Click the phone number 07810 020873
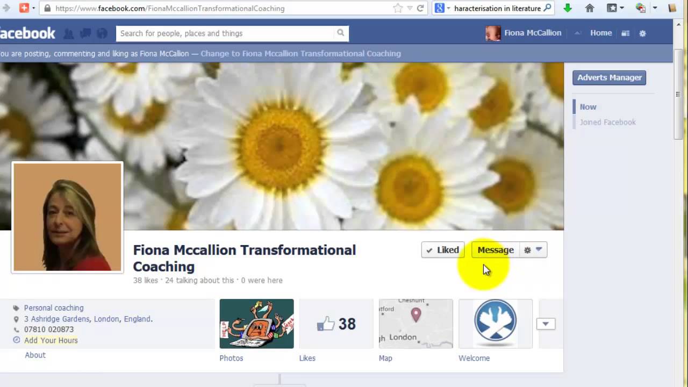Image resolution: width=688 pixels, height=387 pixels. pos(49,329)
